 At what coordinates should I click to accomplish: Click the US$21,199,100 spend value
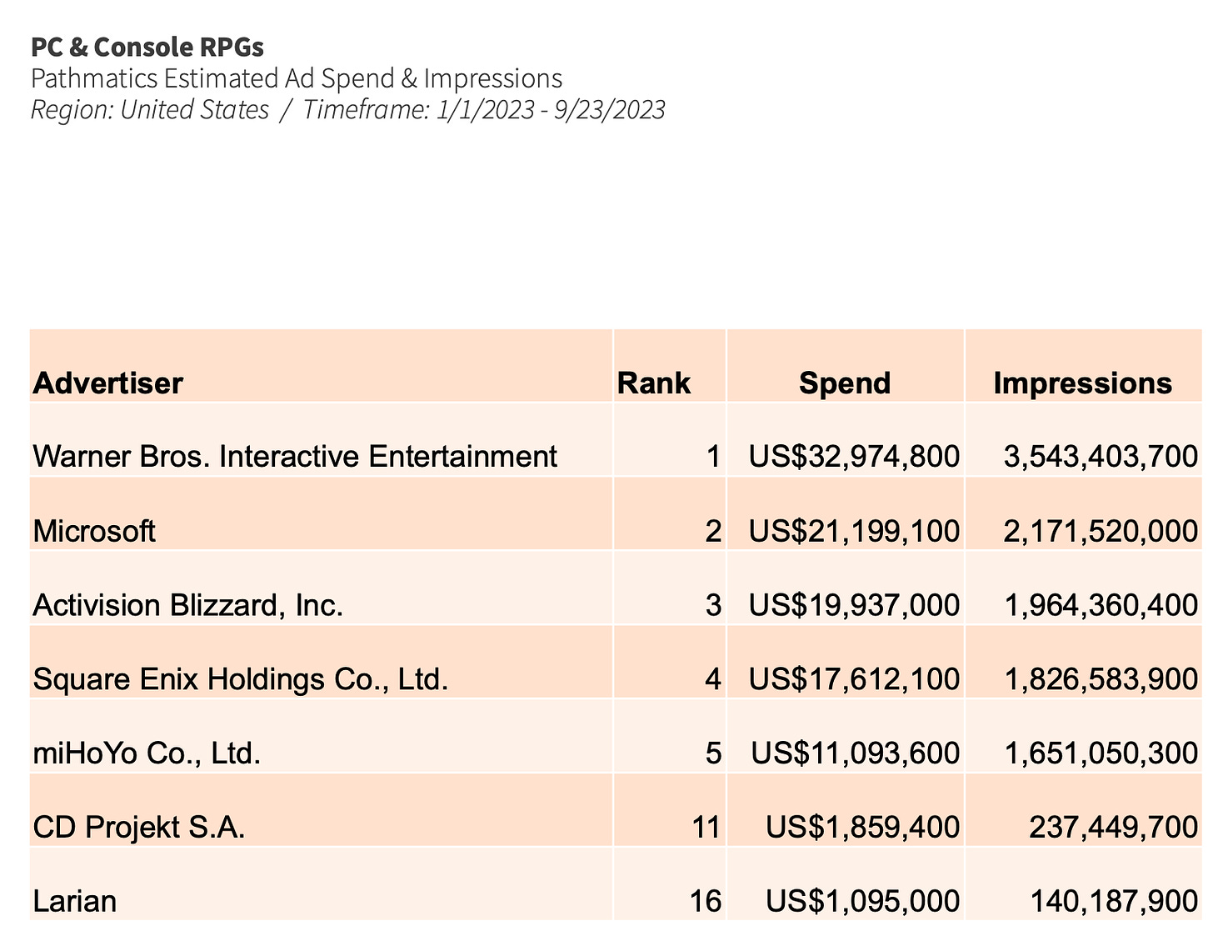(x=854, y=531)
